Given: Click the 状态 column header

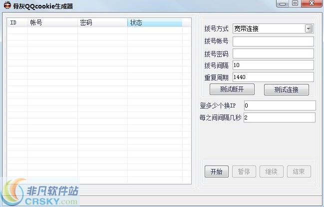Looking at the screenshot, I should click(155, 22).
